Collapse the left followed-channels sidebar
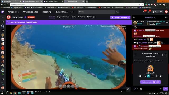This screenshot has width=169, height=95. 3,17
